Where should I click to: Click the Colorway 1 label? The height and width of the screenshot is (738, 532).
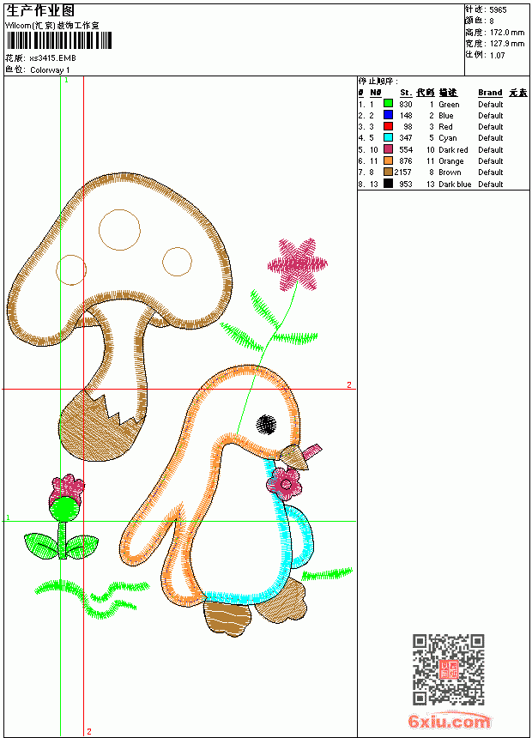tap(50, 70)
